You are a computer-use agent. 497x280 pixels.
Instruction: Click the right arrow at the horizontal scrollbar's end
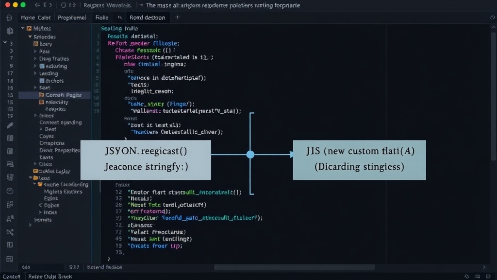484,267
